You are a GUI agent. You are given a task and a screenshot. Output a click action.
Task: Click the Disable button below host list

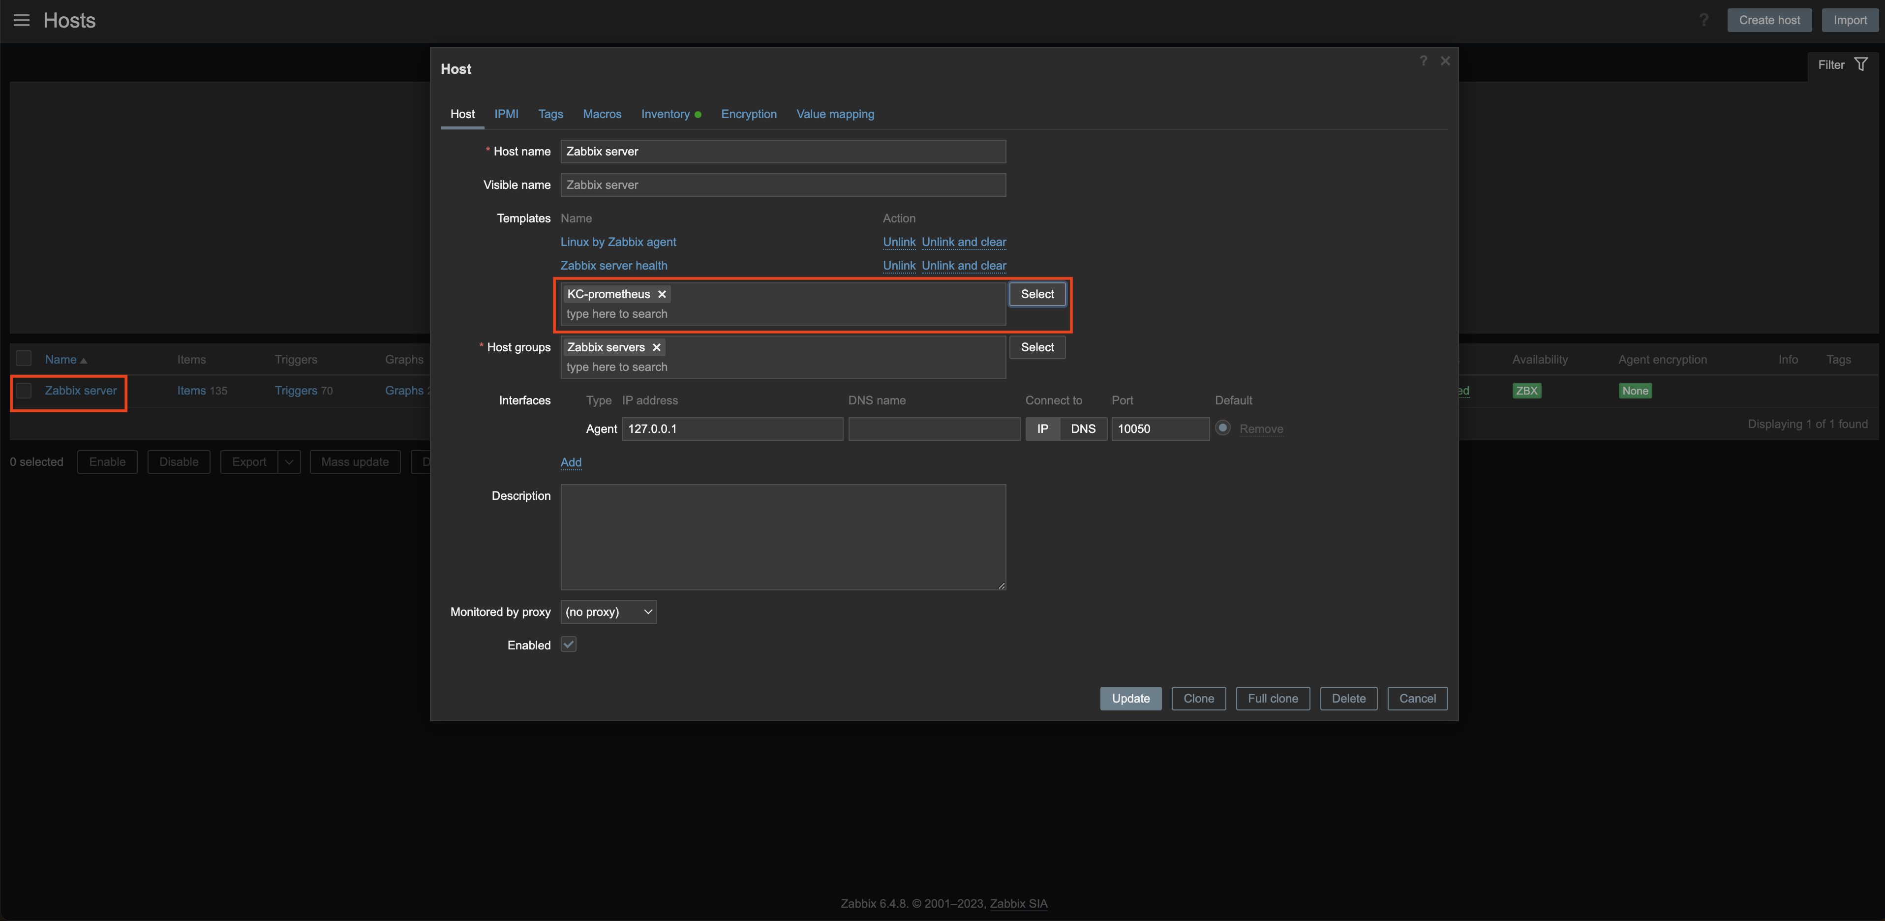tap(179, 462)
